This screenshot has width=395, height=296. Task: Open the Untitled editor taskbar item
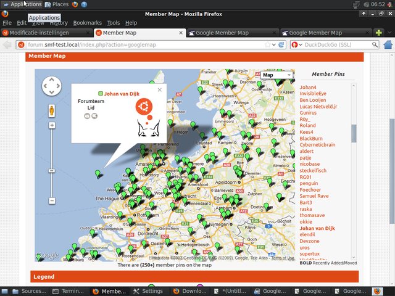click(230, 292)
